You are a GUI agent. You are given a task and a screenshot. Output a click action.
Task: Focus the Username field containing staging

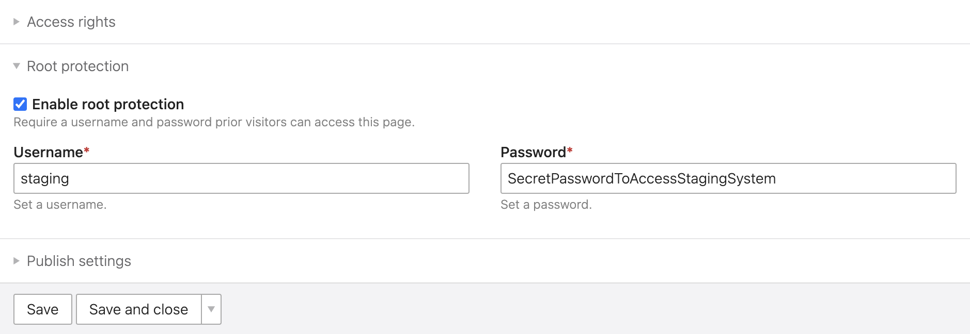pyautogui.click(x=241, y=178)
